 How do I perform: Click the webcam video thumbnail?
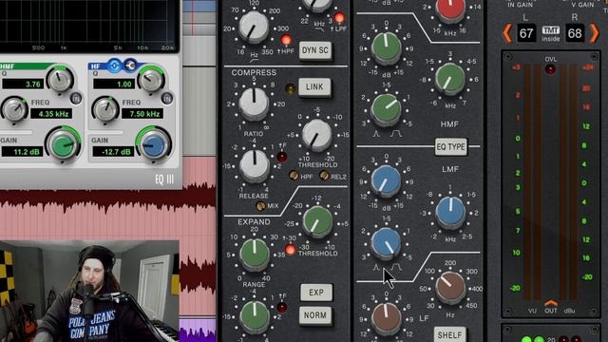coord(89,292)
